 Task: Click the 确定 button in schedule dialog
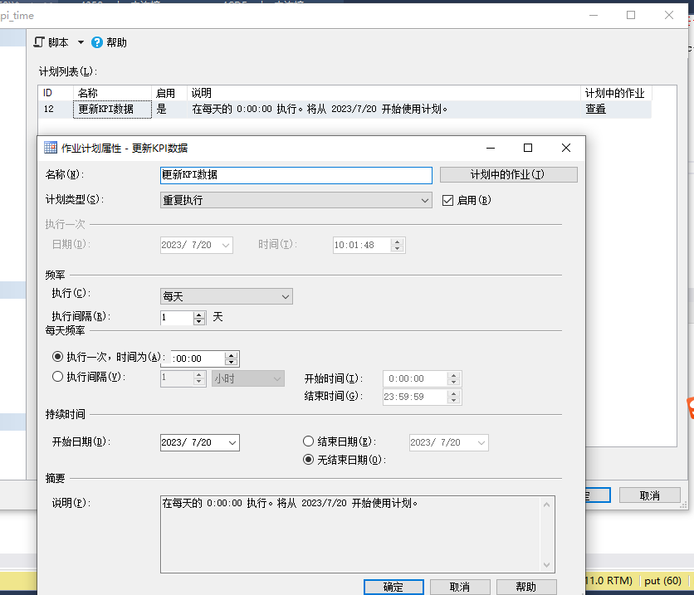tap(393, 587)
